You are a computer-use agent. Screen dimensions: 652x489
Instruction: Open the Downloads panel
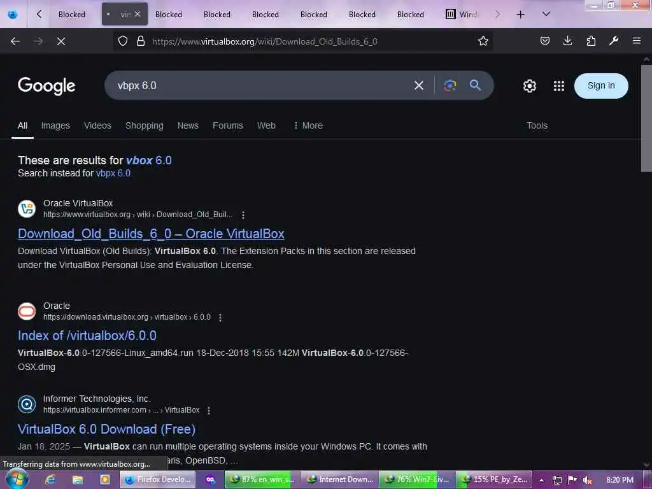click(x=567, y=41)
